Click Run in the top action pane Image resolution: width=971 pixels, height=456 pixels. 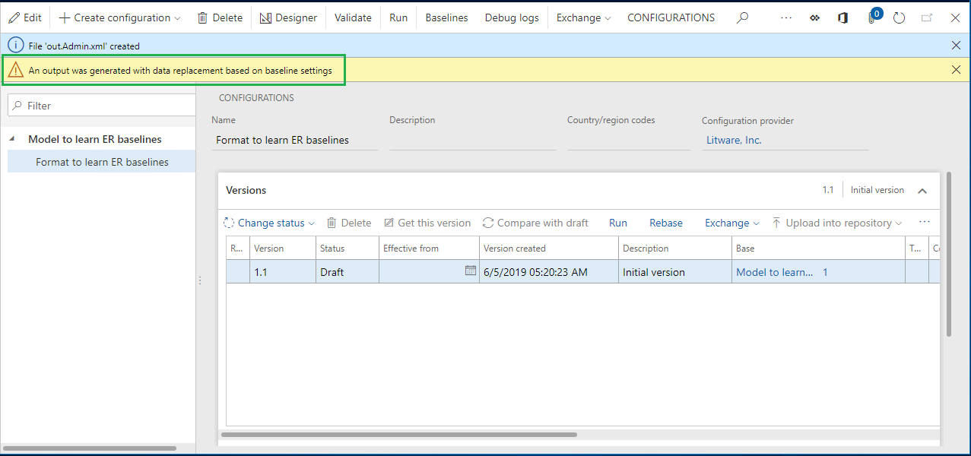[398, 17]
